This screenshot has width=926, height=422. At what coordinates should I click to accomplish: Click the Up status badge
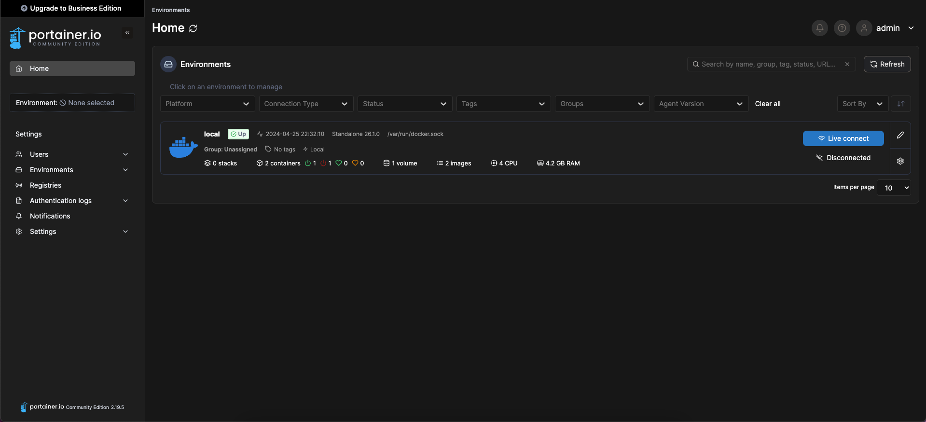point(238,134)
